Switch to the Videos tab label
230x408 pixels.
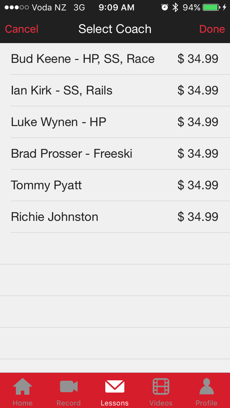161,403
